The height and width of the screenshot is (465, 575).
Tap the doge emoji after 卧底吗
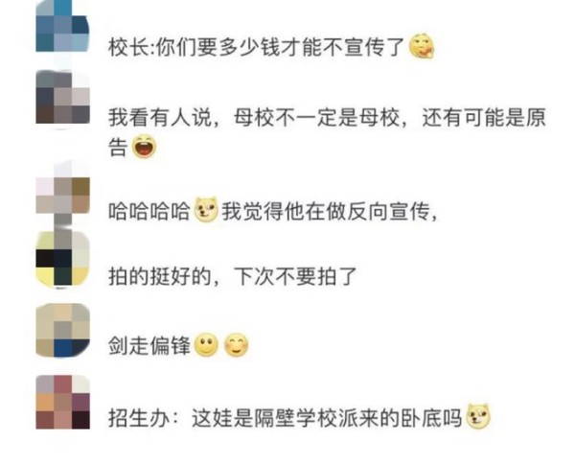(478, 416)
